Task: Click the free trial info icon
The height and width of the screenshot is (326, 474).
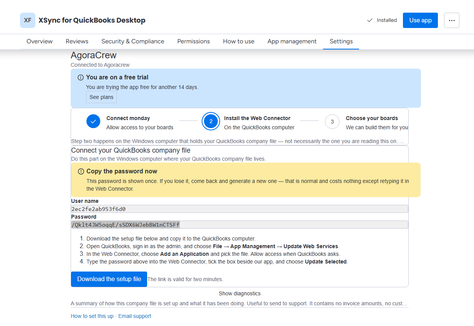Action: coord(81,77)
